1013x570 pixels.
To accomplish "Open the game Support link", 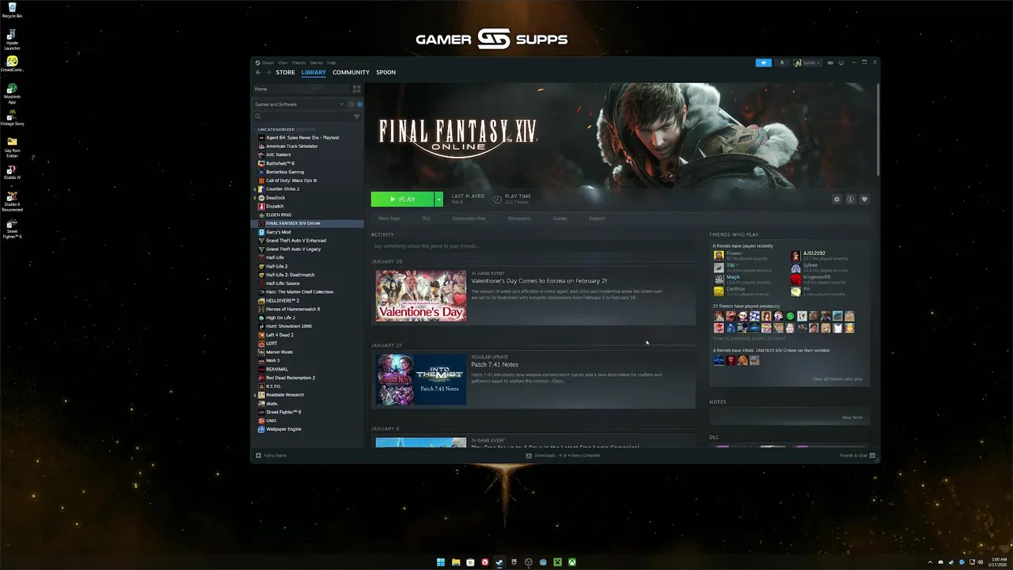I will click(597, 218).
